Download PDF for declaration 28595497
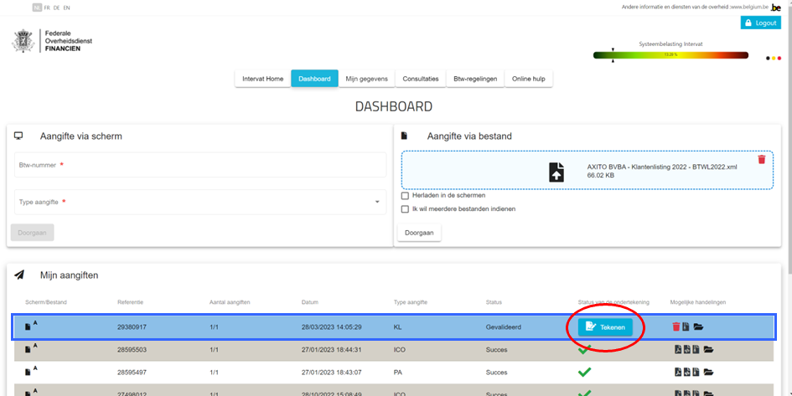 pyautogui.click(x=678, y=373)
